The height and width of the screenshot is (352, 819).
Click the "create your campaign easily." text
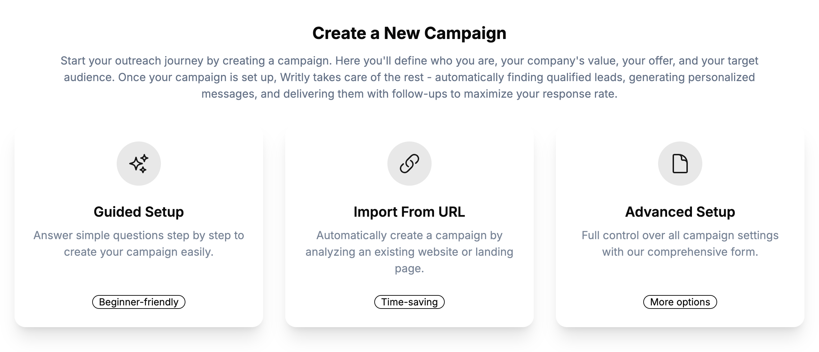pos(139,252)
